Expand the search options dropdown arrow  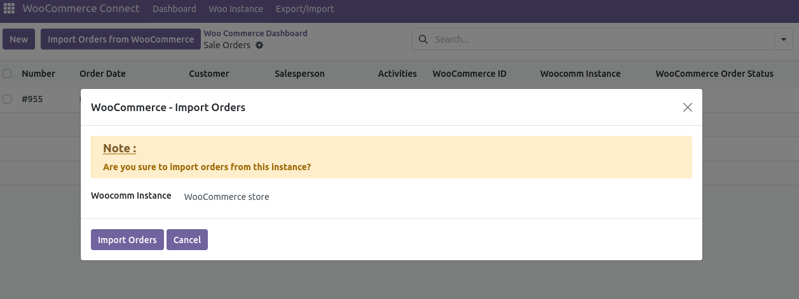click(782, 39)
